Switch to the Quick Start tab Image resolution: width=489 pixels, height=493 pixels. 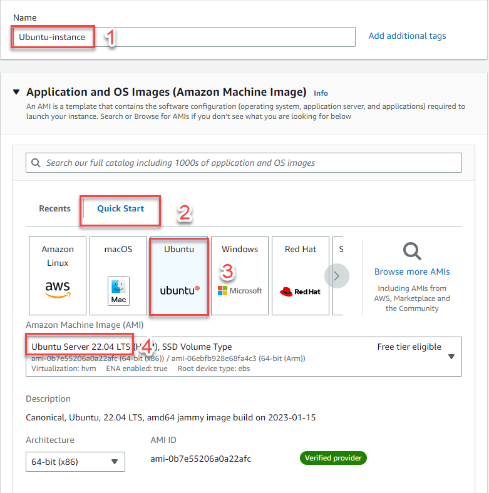tap(120, 208)
